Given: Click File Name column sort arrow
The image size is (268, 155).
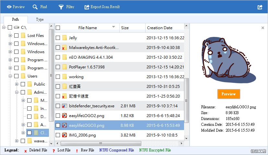Looking at the screenshot, I should pyautogui.click(x=113, y=27).
